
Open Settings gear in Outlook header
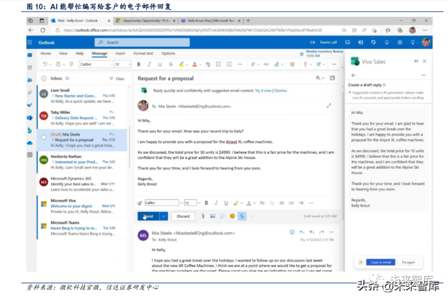[x=400, y=42]
